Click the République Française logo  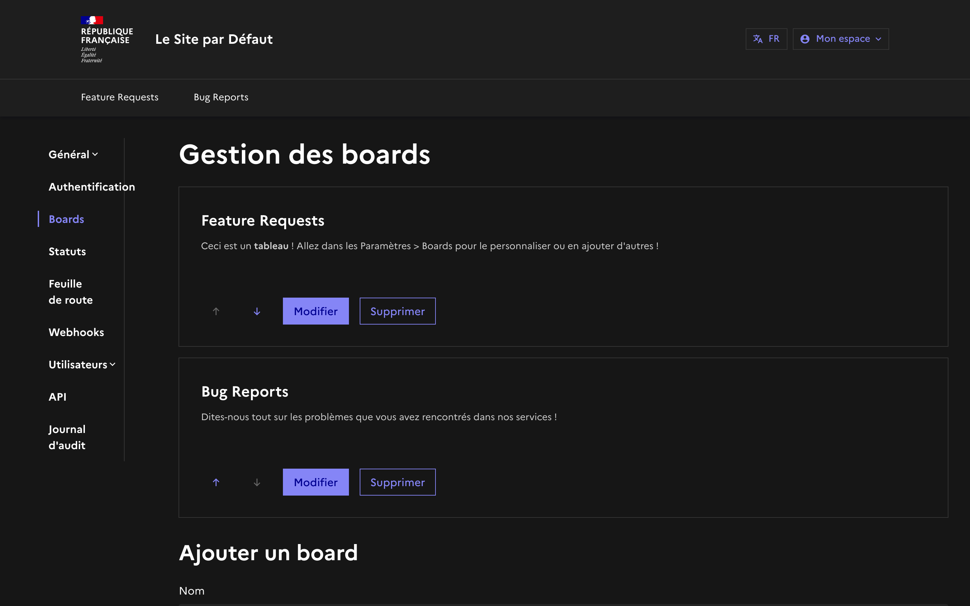(106, 39)
